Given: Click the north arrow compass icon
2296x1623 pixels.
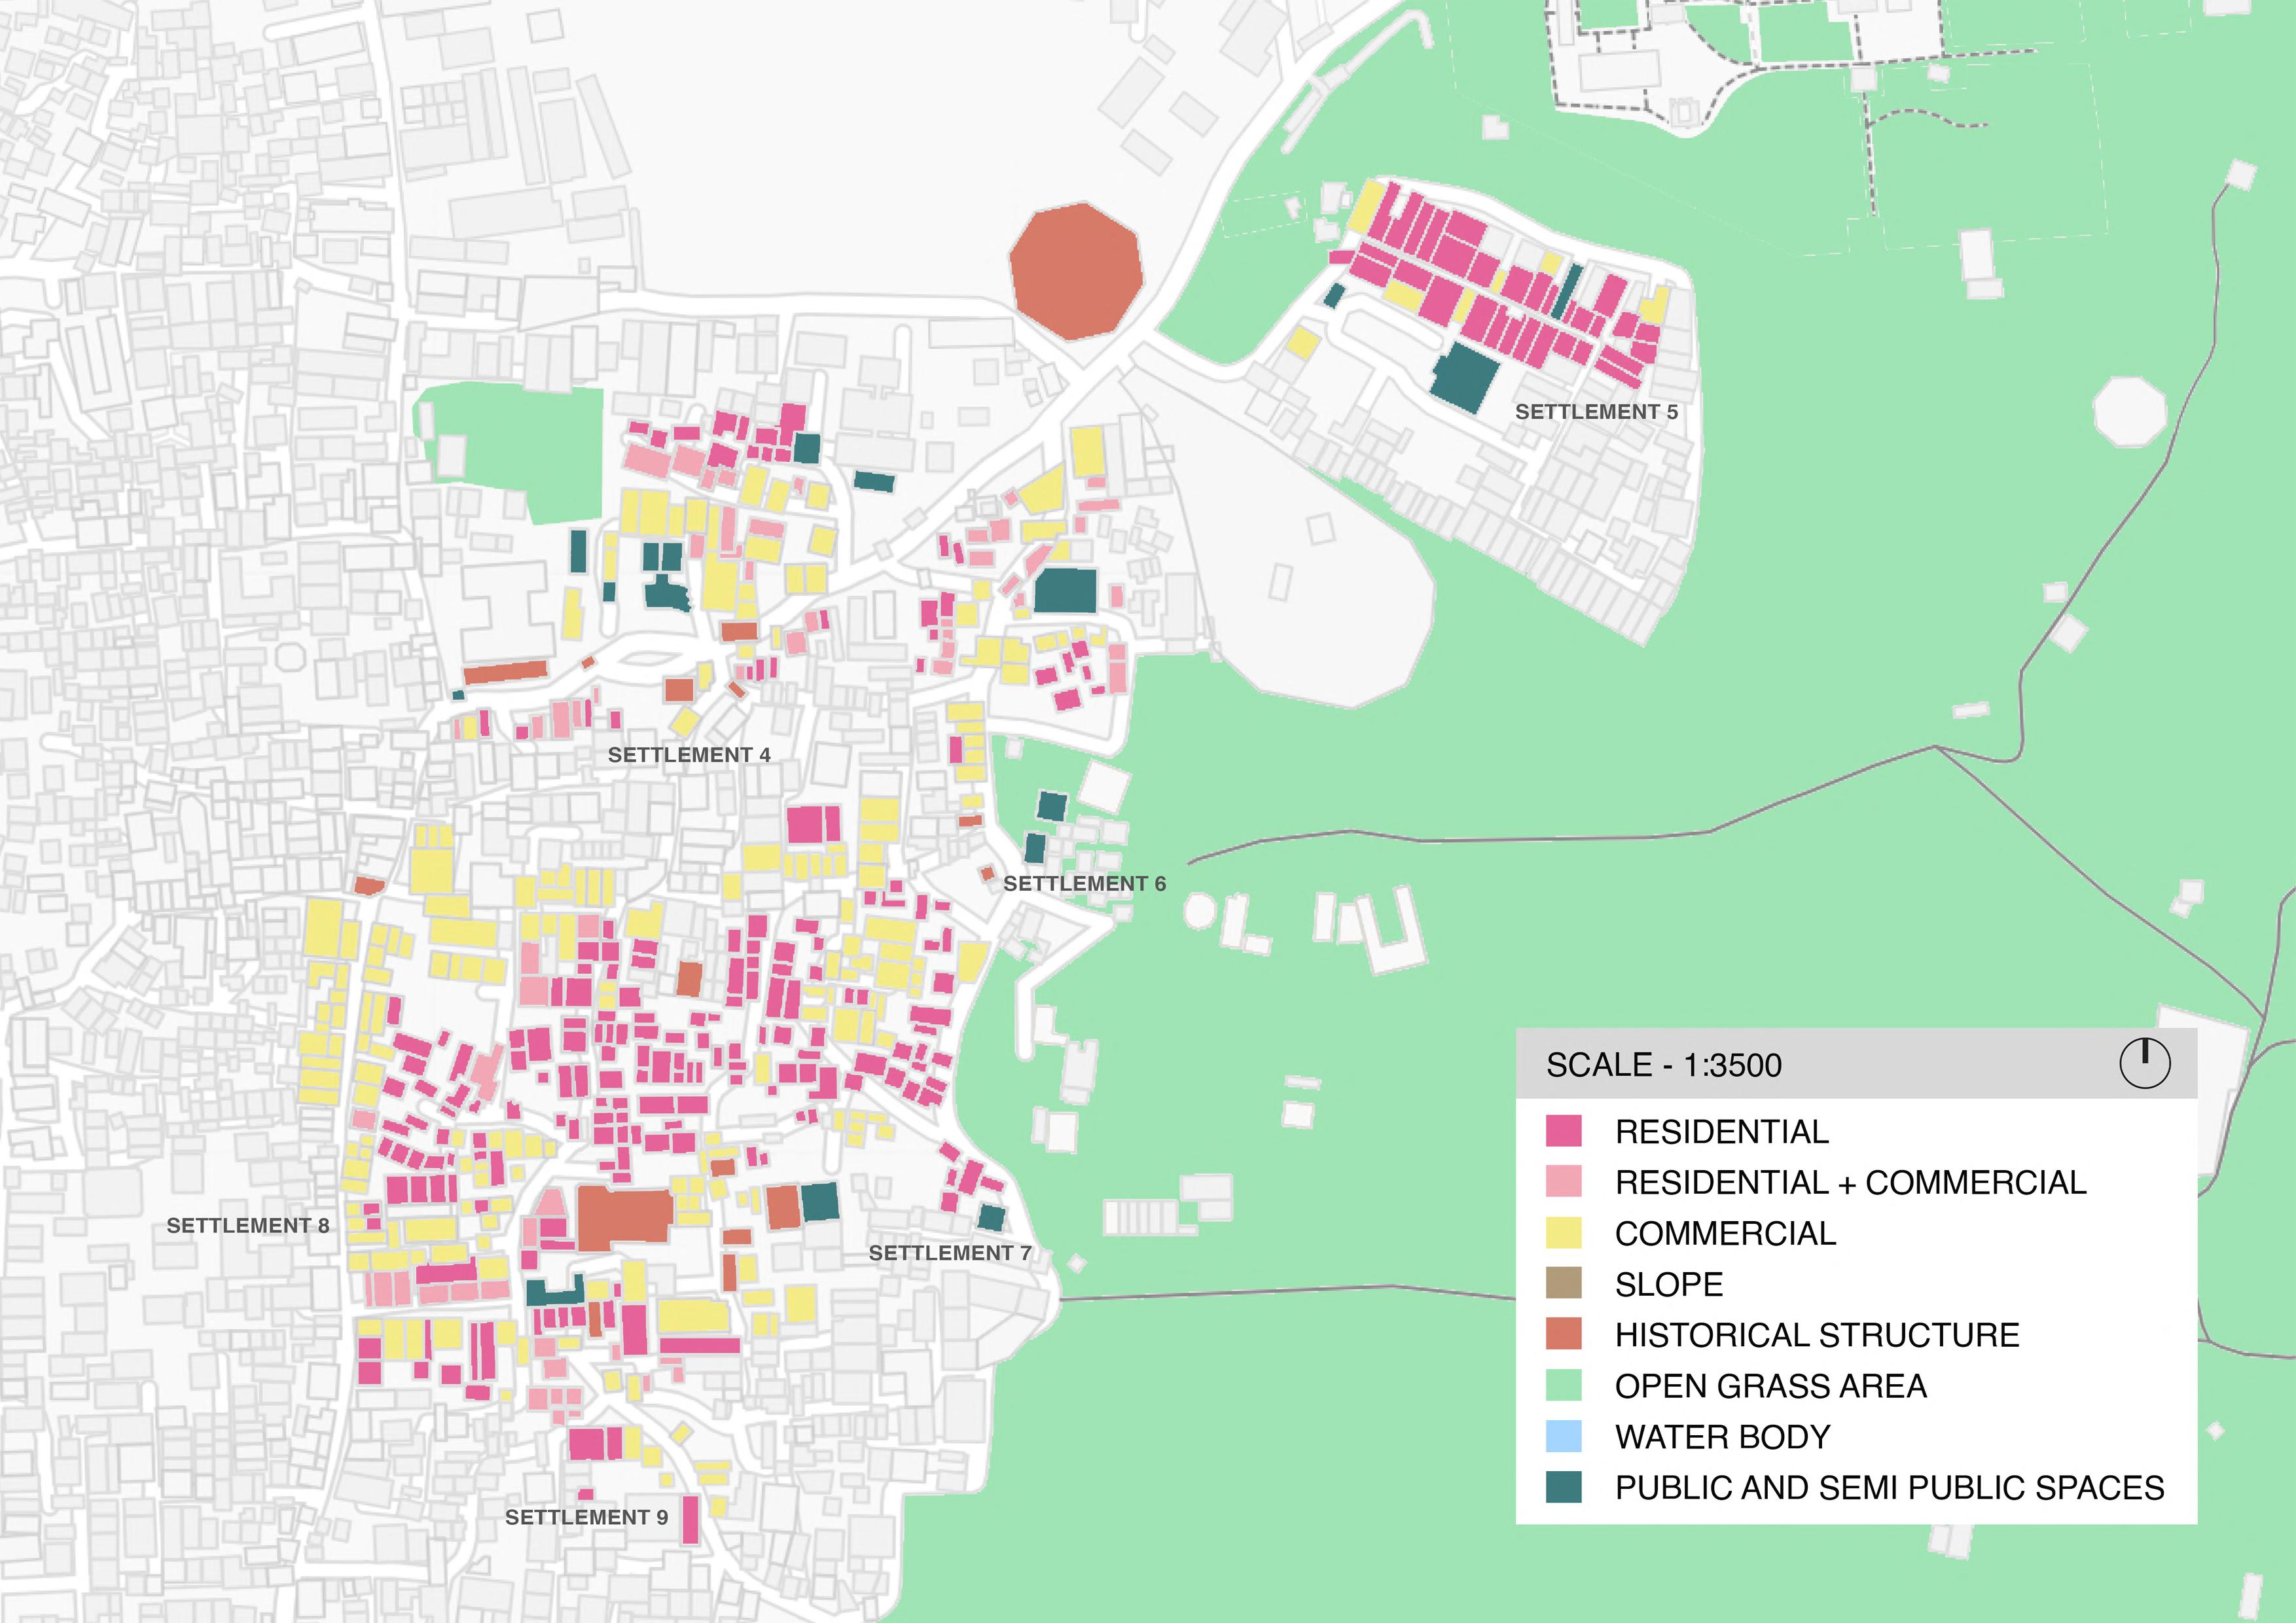Looking at the screenshot, I should pyautogui.click(x=2145, y=1063).
